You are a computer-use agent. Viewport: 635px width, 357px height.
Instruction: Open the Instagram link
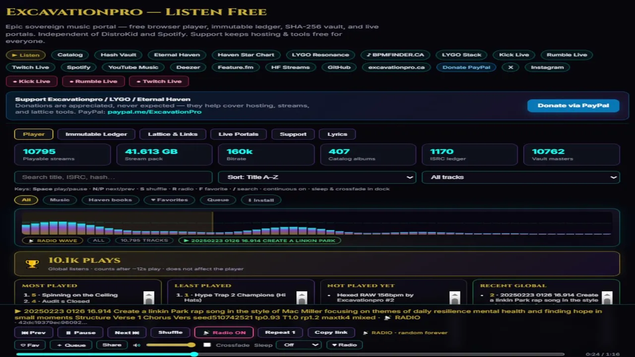547,67
